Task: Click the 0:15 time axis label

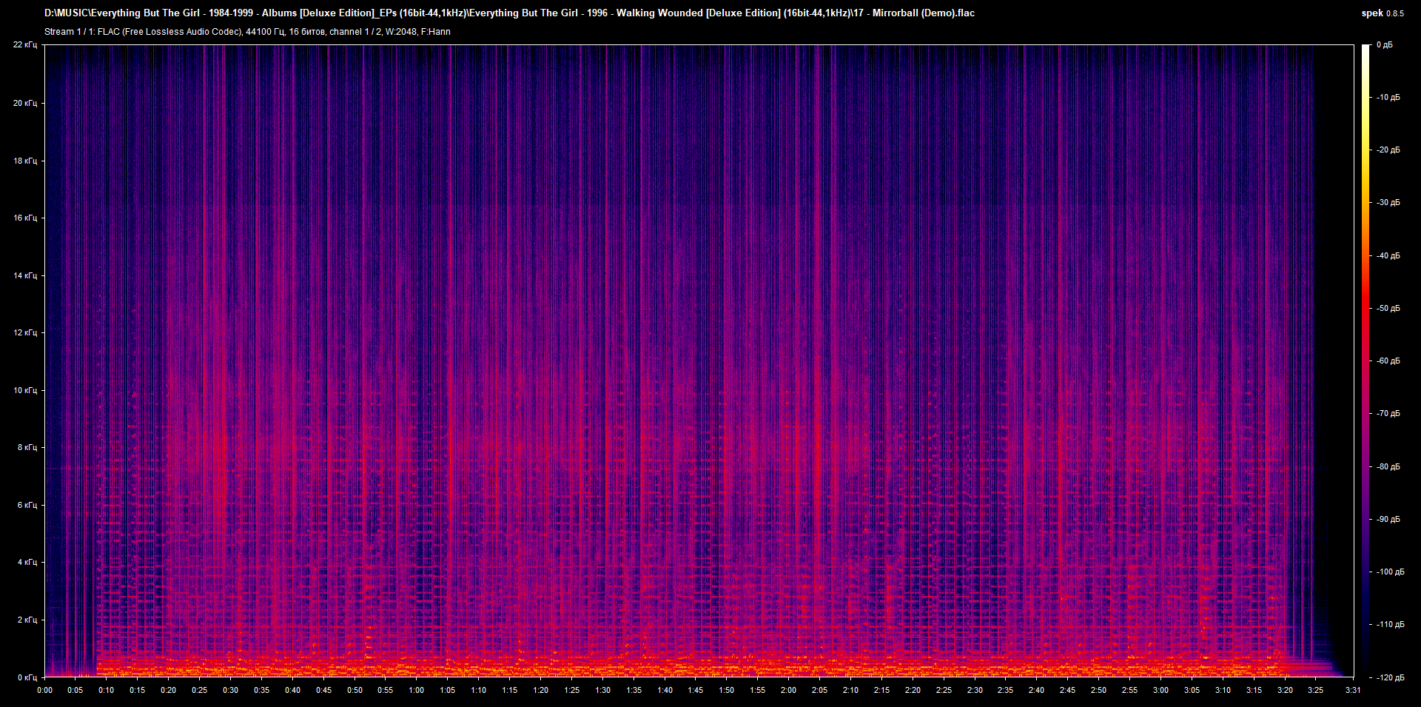Action: 138,691
